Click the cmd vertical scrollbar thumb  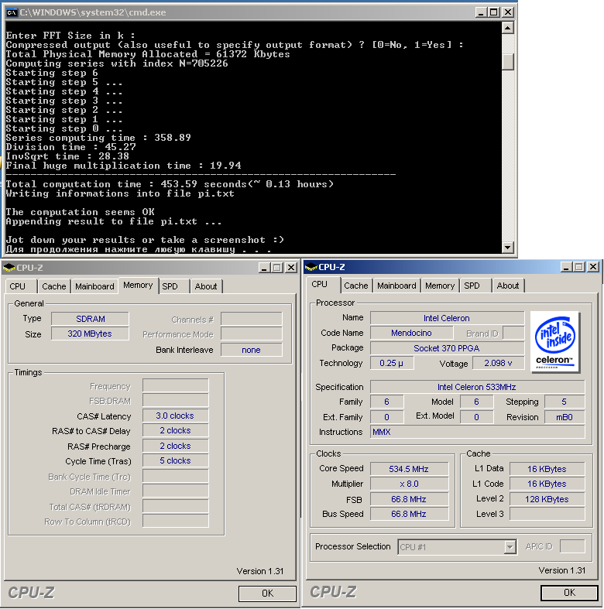(x=508, y=62)
